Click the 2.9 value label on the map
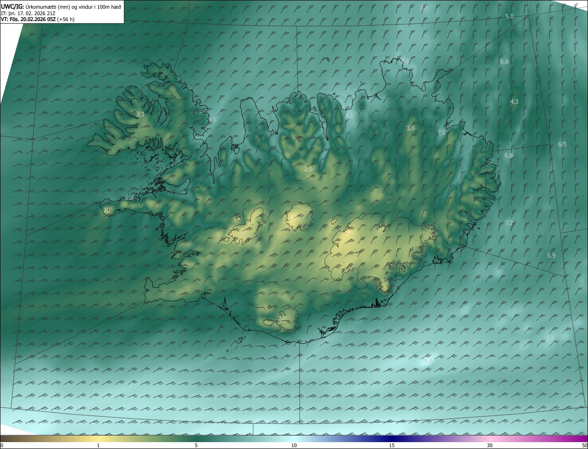 point(308,169)
